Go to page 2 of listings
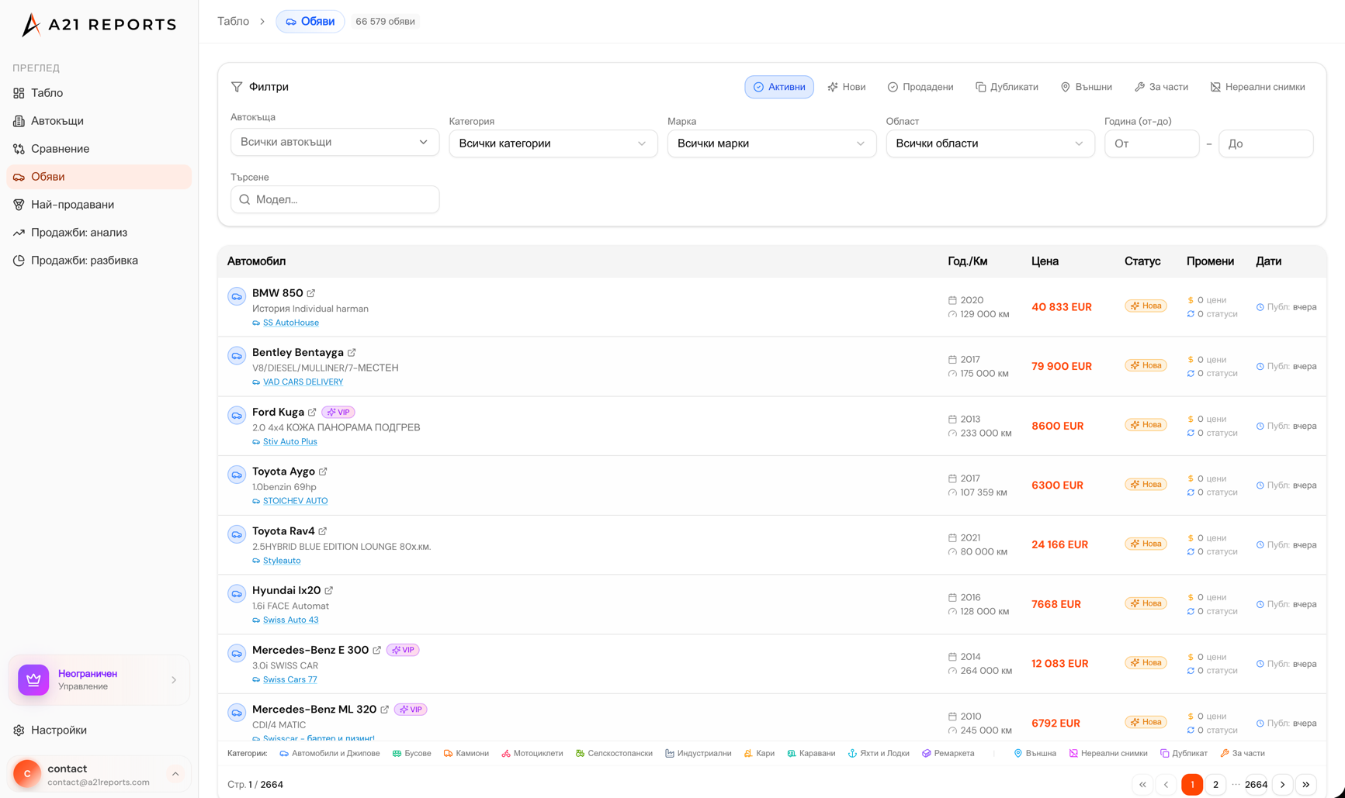The height and width of the screenshot is (798, 1345). coord(1215,785)
